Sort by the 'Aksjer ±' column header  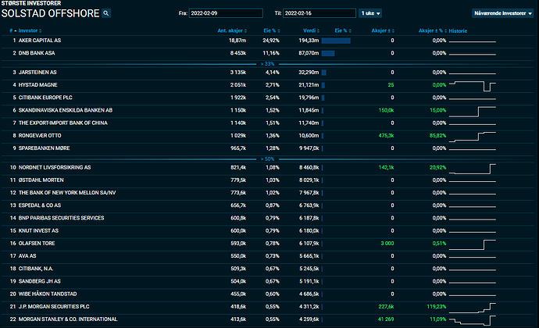click(383, 30)
